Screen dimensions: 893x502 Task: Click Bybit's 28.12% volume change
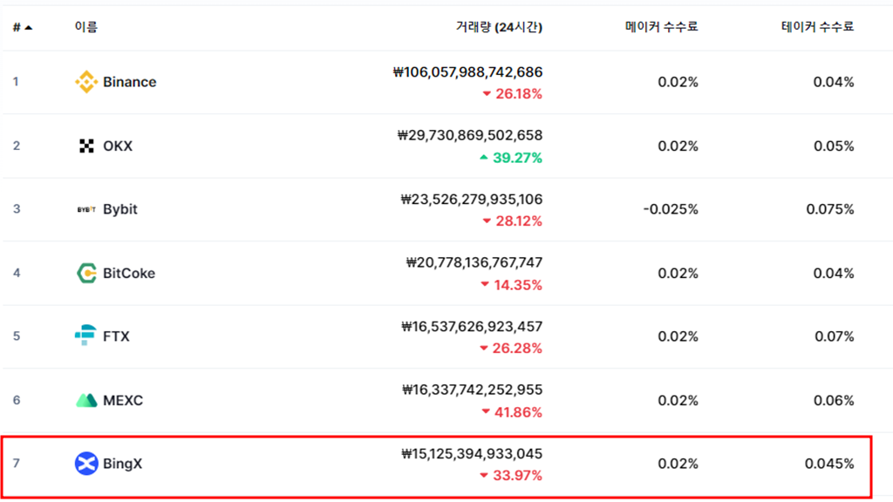[513, 220]
